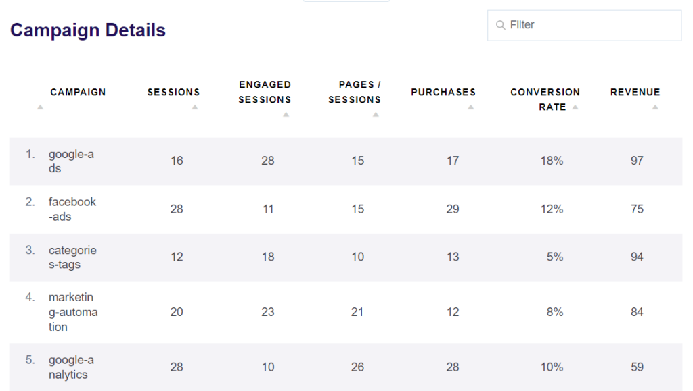Sort table by Campaign header
The width and height of the screenshot is (693, 391).
(78, 93)
